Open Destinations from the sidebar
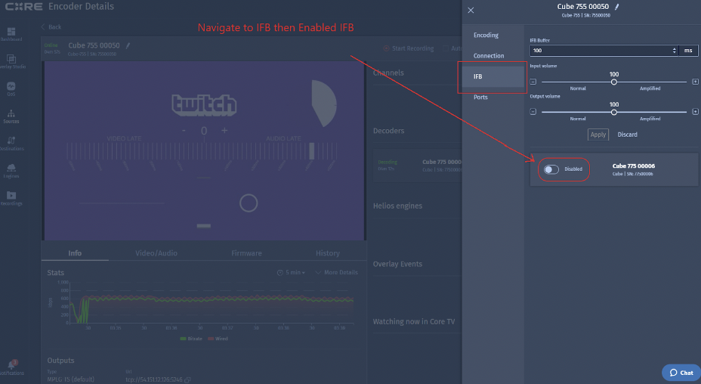This screenshot has height=384, width=701. click(11, 143)
